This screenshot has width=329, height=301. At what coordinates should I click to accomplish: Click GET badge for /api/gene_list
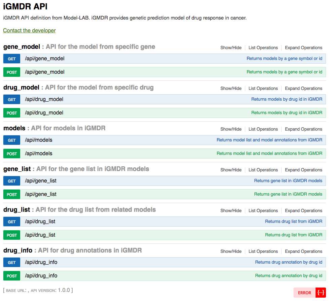click(x=12, y=181)
